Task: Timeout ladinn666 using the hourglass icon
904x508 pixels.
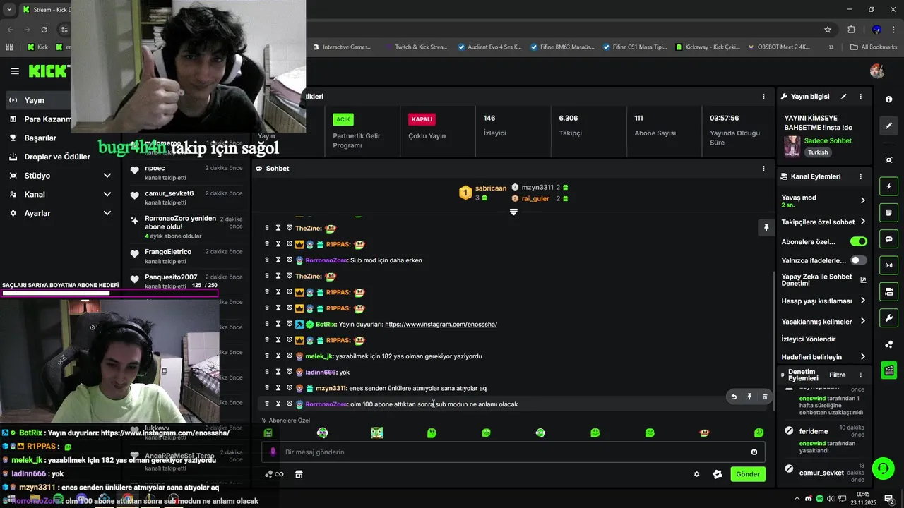Action: coord(278,372)
